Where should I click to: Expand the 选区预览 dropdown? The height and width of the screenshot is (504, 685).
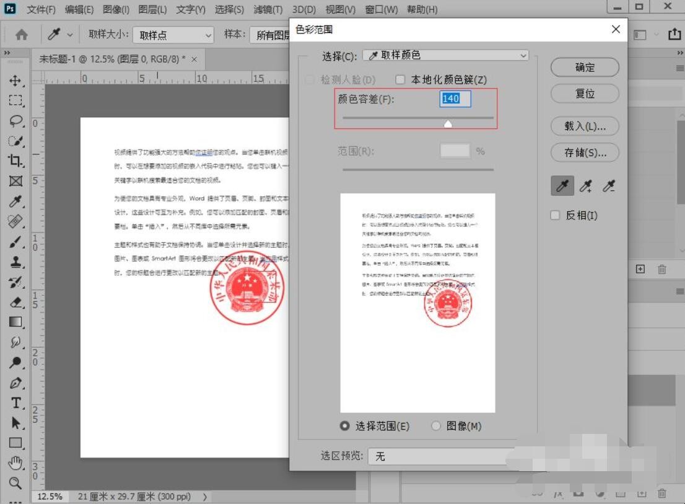443,456
